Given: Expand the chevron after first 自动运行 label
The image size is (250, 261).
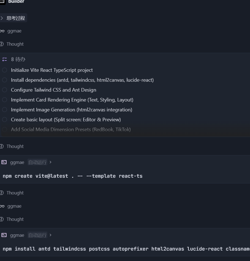Looking at the screenshot, I should coord(50,162).
